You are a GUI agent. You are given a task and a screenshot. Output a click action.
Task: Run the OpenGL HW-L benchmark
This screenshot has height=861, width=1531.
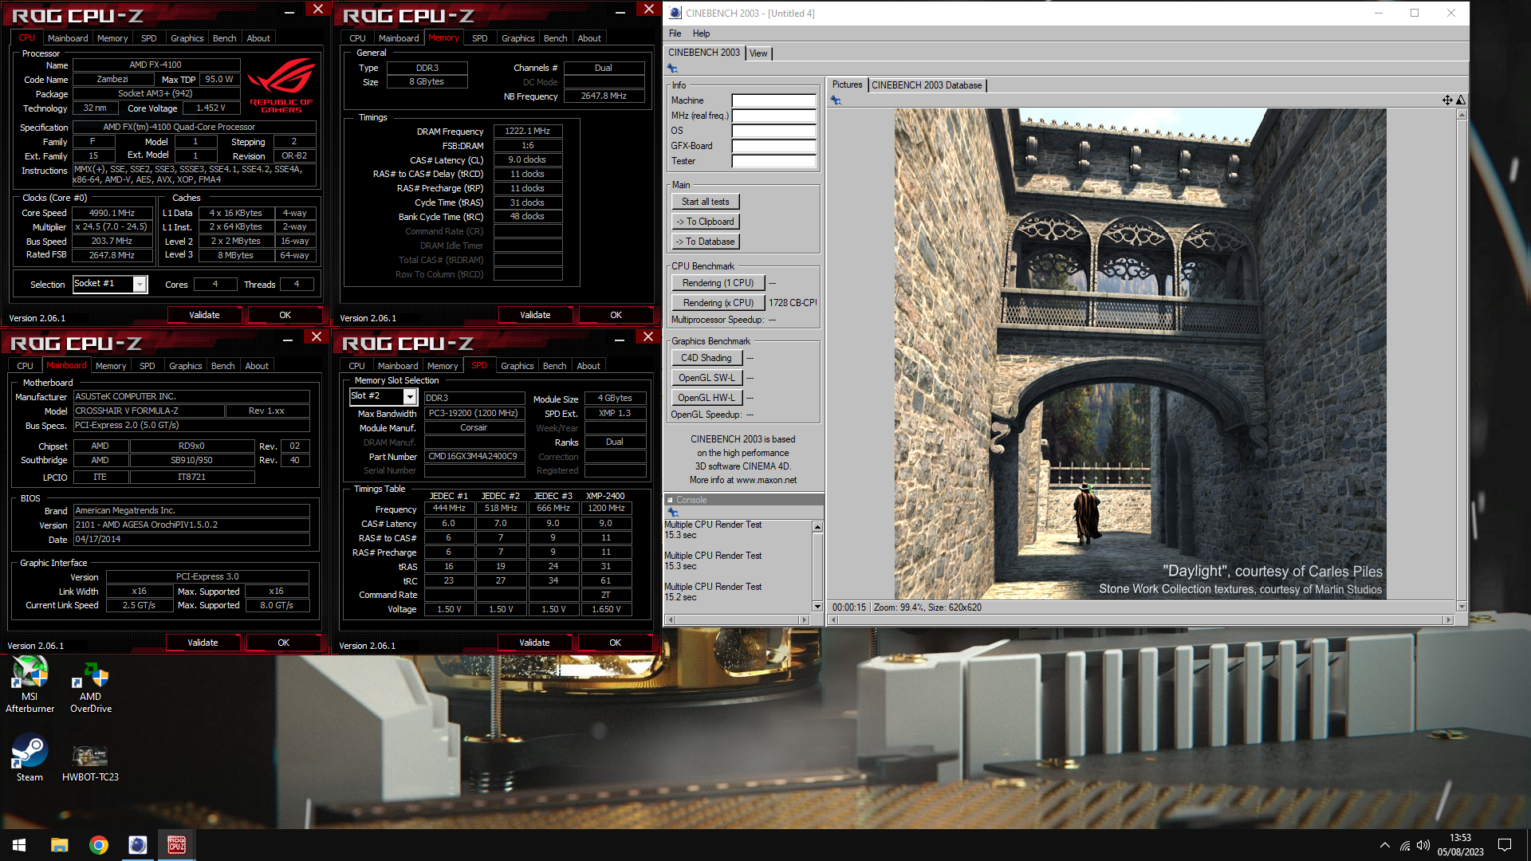pyautogui.click(x=706, y=398)
